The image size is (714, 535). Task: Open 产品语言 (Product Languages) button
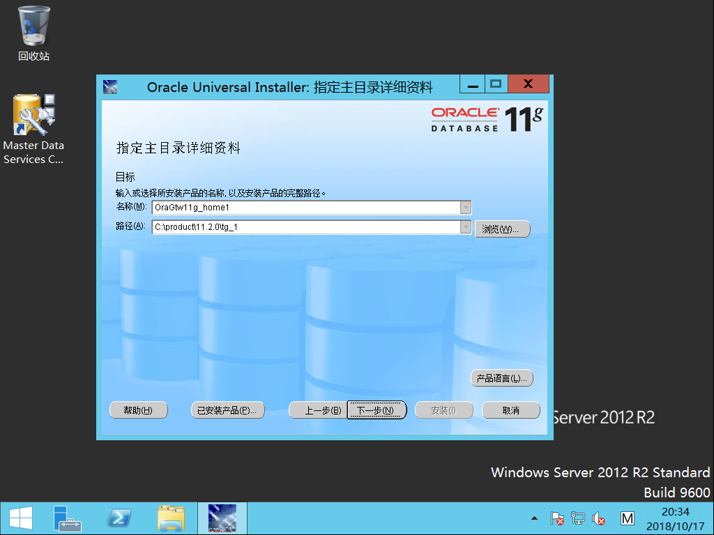[x=502, y=378]
